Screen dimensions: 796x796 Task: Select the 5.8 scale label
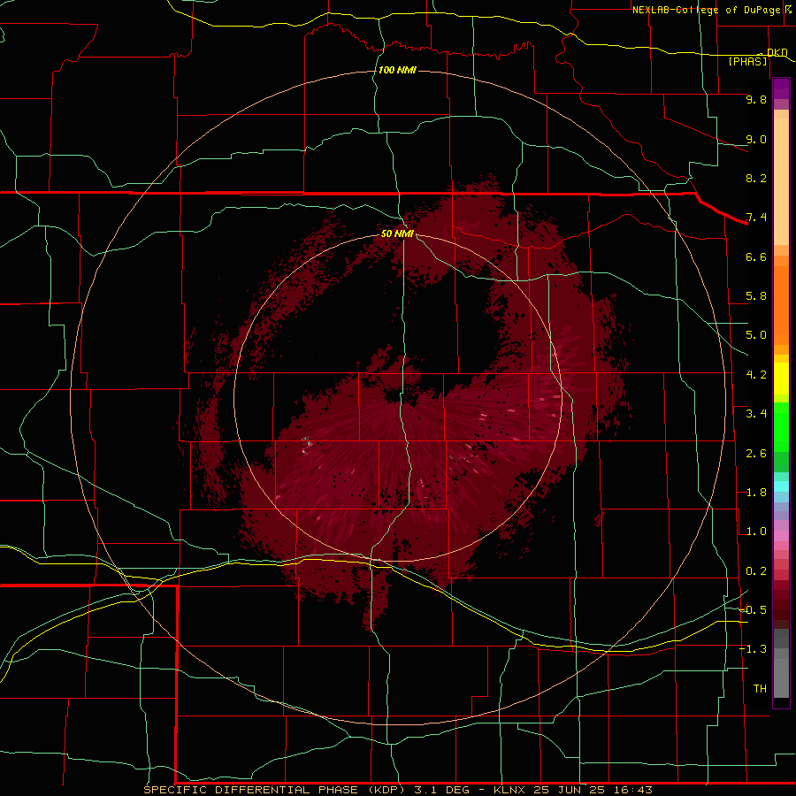[756, 296]
